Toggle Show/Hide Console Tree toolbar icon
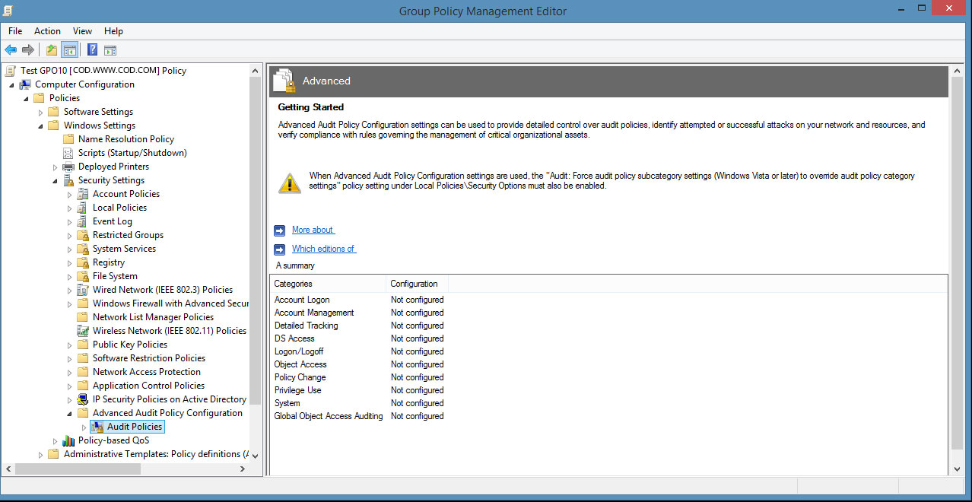 (x=69, y=50)
